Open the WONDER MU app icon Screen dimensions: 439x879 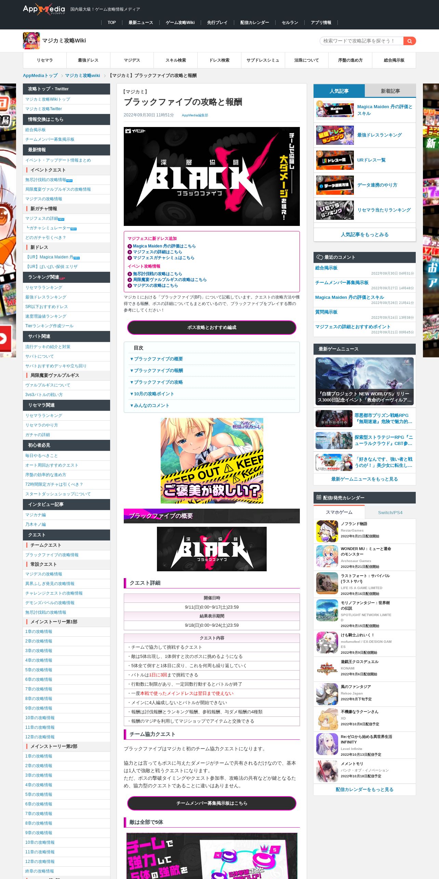327,556
